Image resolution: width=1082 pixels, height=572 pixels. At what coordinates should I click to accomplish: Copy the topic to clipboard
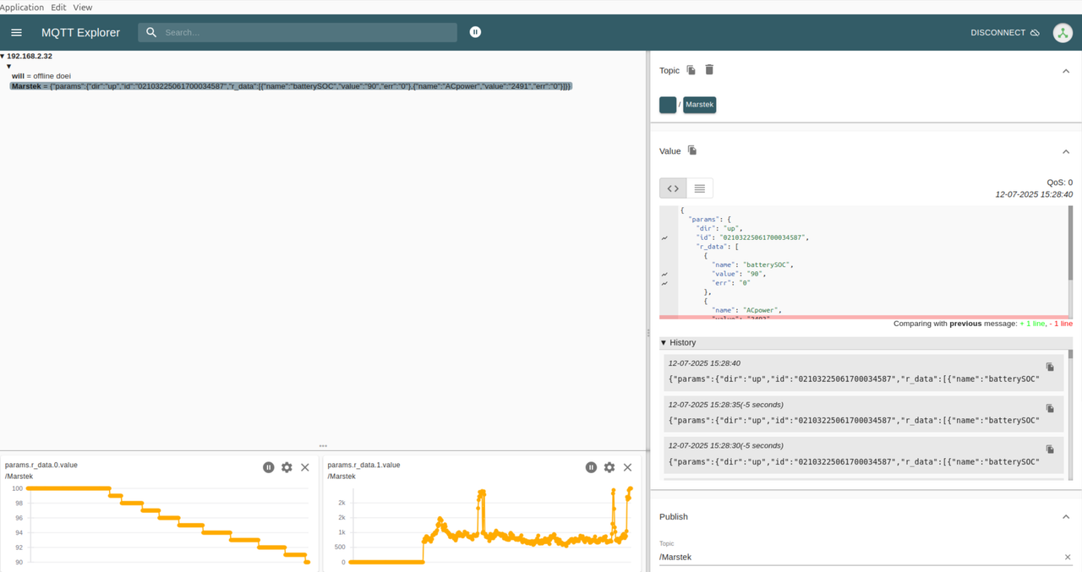click(691, 70)
